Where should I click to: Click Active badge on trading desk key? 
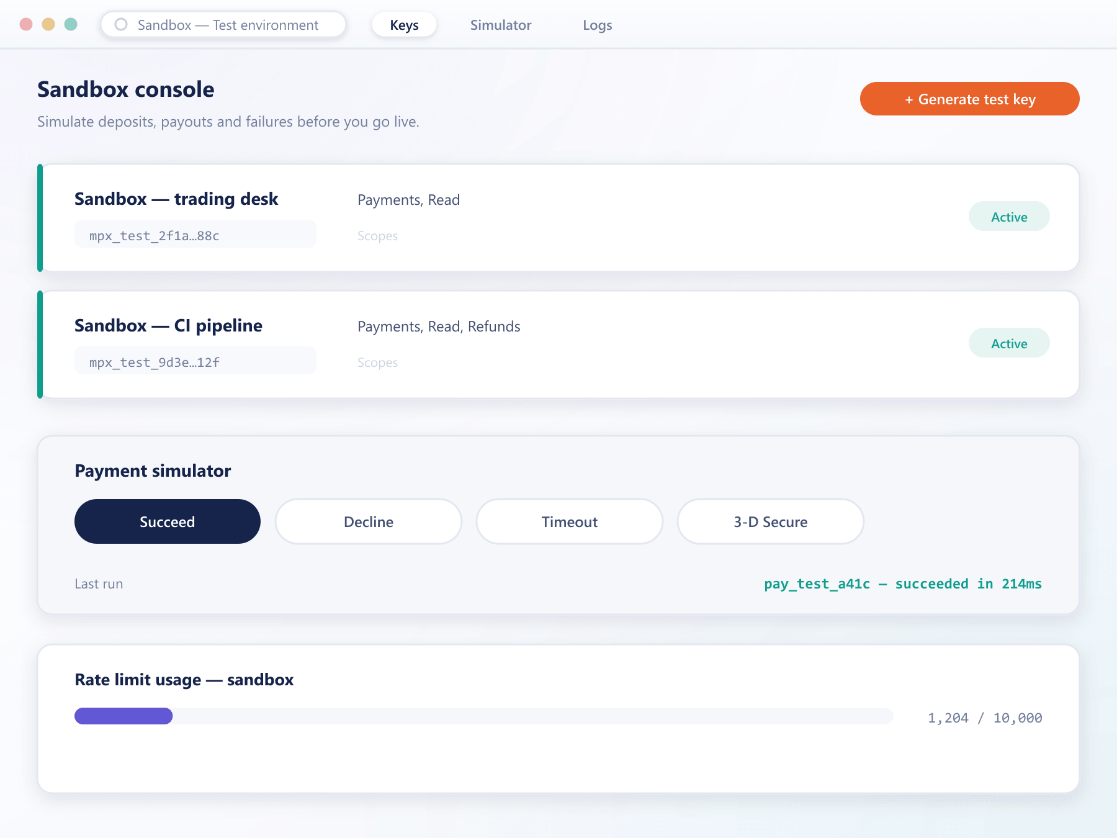pyautogui.click(x=1009, y=217)
